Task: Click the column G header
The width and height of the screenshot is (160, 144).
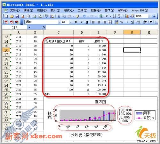Action: coord(132,32)
